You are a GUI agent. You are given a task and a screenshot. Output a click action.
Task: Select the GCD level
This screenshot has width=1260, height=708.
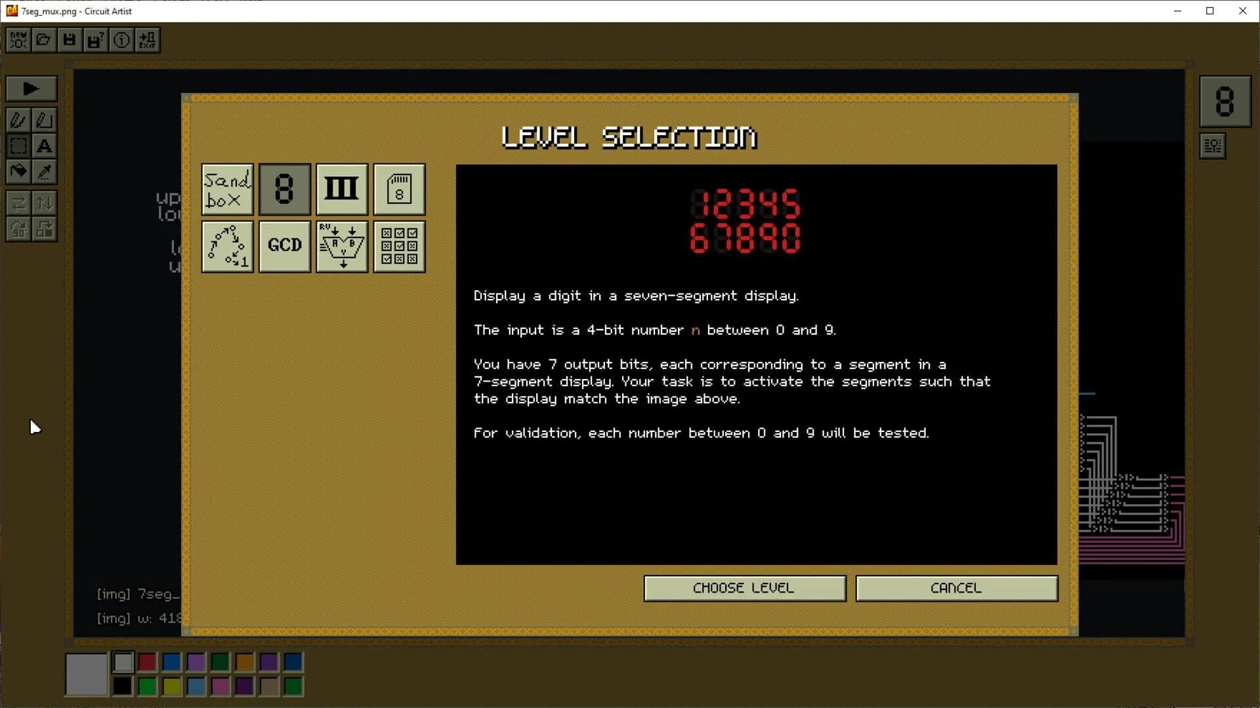(285, 247)
